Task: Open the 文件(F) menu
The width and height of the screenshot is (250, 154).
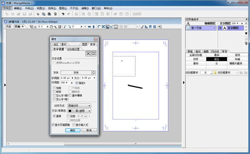Action: 7,8
